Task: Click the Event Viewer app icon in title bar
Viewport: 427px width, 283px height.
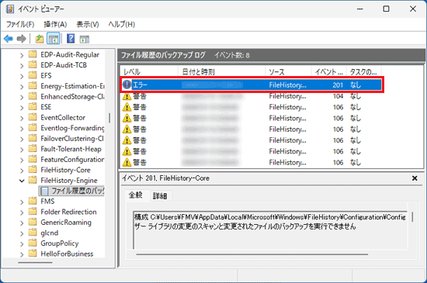Action: tap(10, 9)
